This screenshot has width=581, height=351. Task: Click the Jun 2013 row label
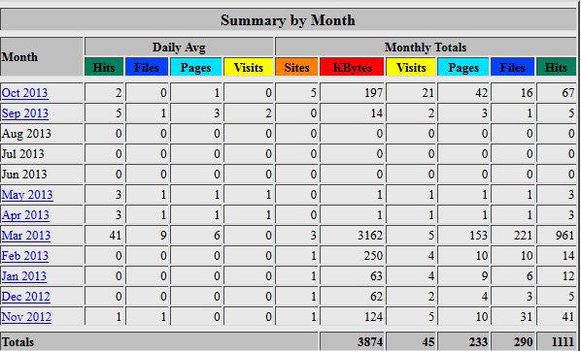[24, 175]
